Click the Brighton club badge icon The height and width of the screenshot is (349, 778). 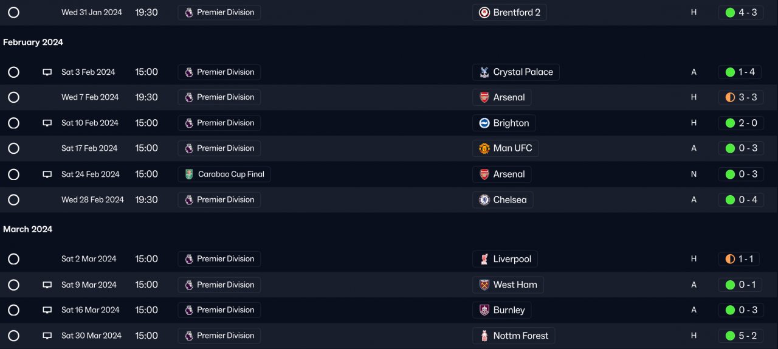(x=484, y=123)
